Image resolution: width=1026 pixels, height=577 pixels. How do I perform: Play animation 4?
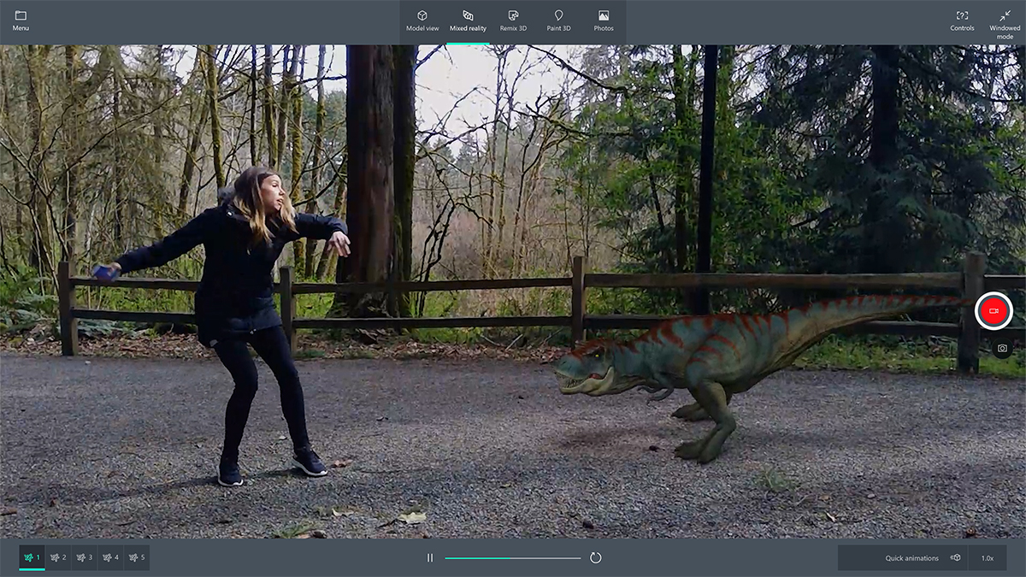point(110,557)
